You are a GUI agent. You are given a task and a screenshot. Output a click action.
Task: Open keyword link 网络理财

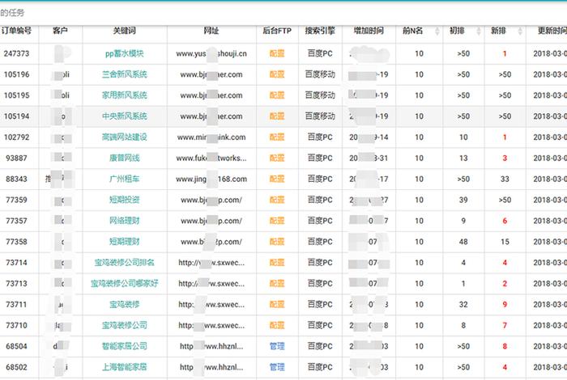coord(125,221)
